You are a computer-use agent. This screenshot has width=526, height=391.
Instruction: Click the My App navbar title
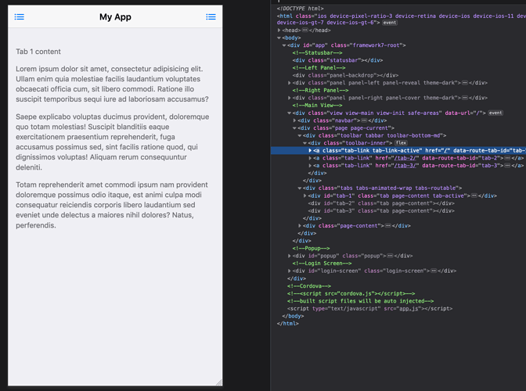(x=115, y=16)
